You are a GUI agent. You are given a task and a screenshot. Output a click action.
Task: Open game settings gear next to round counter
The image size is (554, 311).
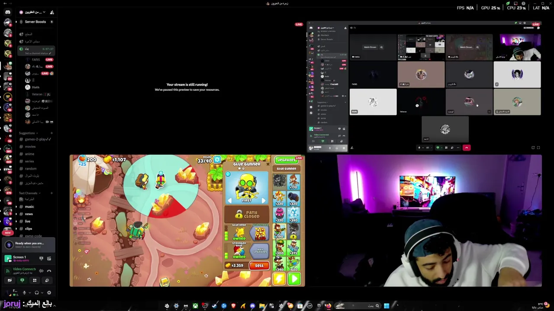coord(217,160)
